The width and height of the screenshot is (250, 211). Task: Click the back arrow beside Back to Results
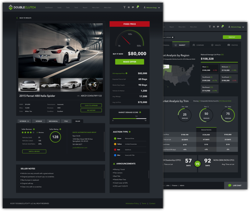click(17, 18)
